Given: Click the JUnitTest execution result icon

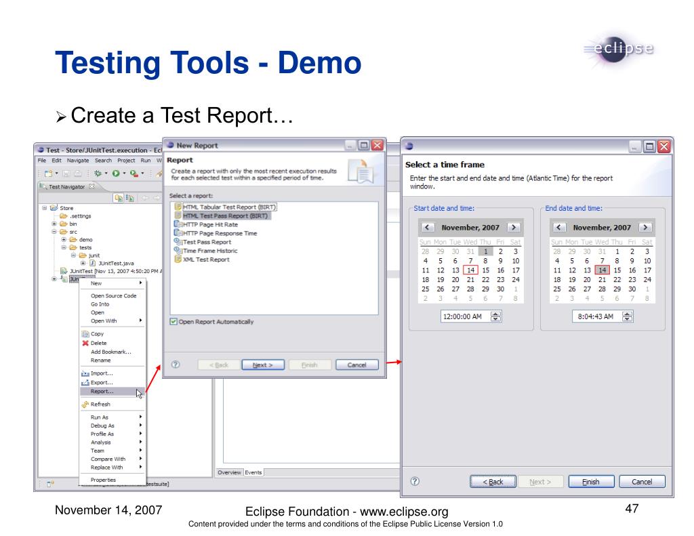Looking at the screenshot, I should click(x=64, y=271).
